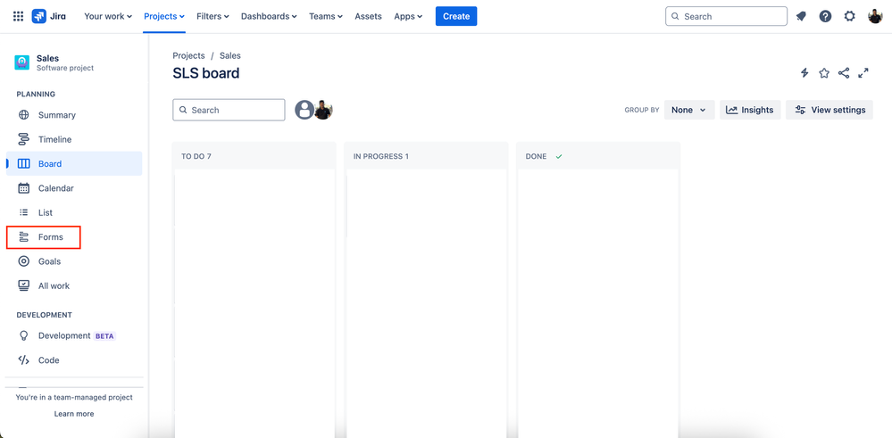Click the automation lightning bolt icon

804,73
